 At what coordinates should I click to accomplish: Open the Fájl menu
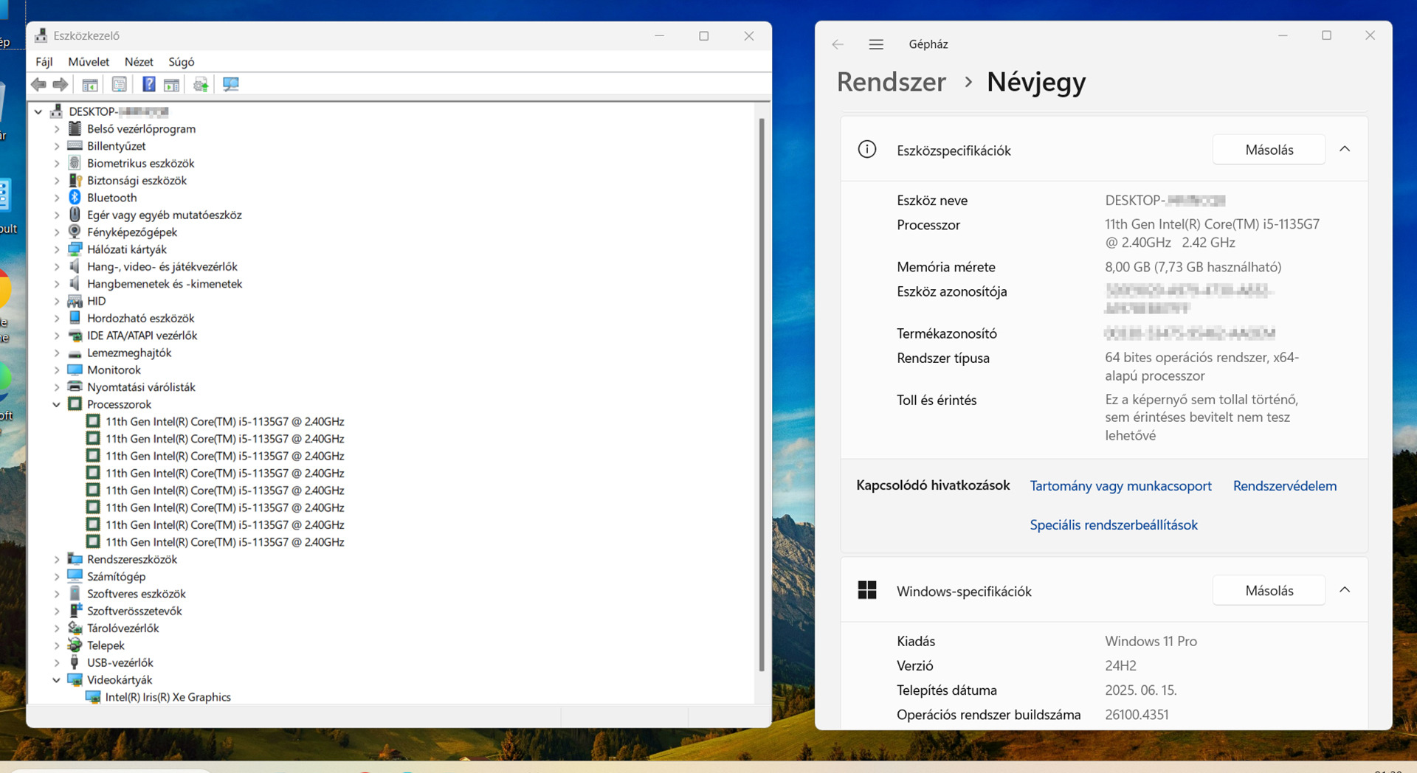click(44, 62)
